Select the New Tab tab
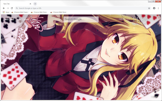 coord(16,4)
